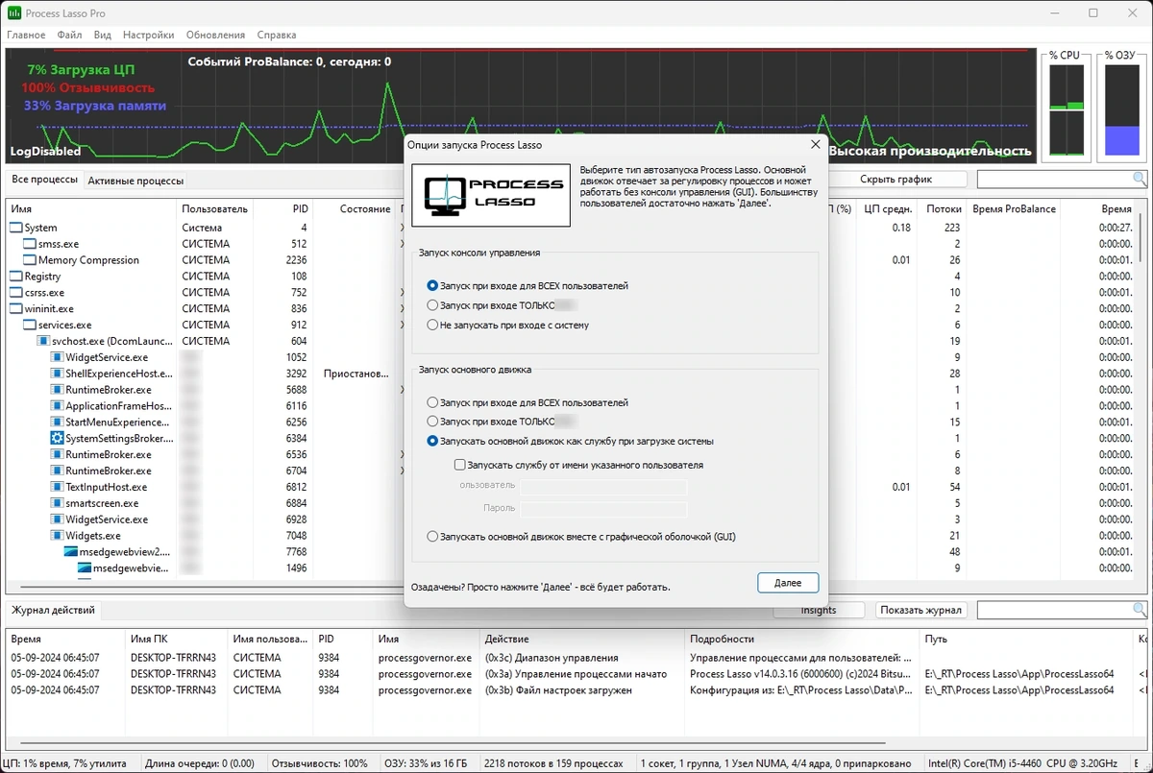This screenshot has width=1153, height=773.
Task: Enable Запускать службу от имени указанного пользователя
Action: click(x=578, y=465)
